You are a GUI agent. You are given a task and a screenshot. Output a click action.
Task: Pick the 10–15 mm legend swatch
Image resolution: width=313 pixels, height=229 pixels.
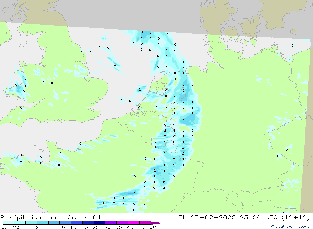(65, 223)
